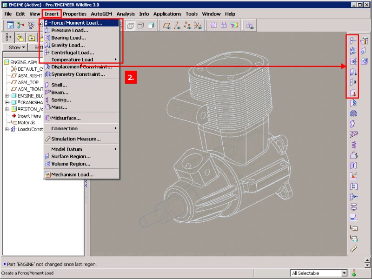Select the Mass weight icon in right toolbar
The height and width of the screenshot is (279, 372).
(353, 155)
